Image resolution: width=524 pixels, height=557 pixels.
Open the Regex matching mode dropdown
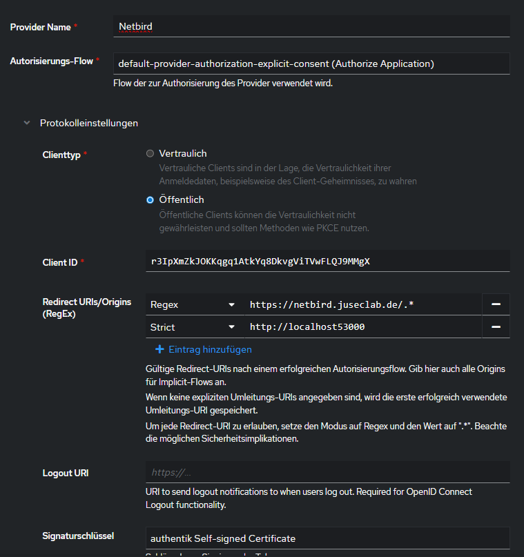tap(193, 304)
